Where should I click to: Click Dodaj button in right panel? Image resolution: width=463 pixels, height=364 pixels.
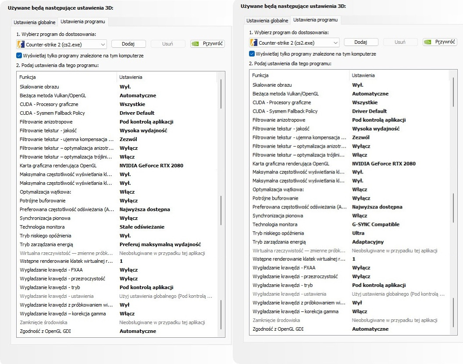(x=361, y=42)
